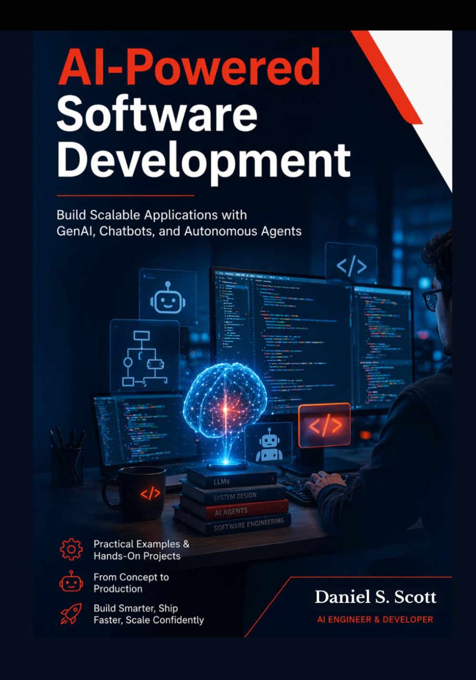476x680 pixels.
Task: Click the 'SOFTWARE ENGINEERING' book spine
Action: click(232, 523)
